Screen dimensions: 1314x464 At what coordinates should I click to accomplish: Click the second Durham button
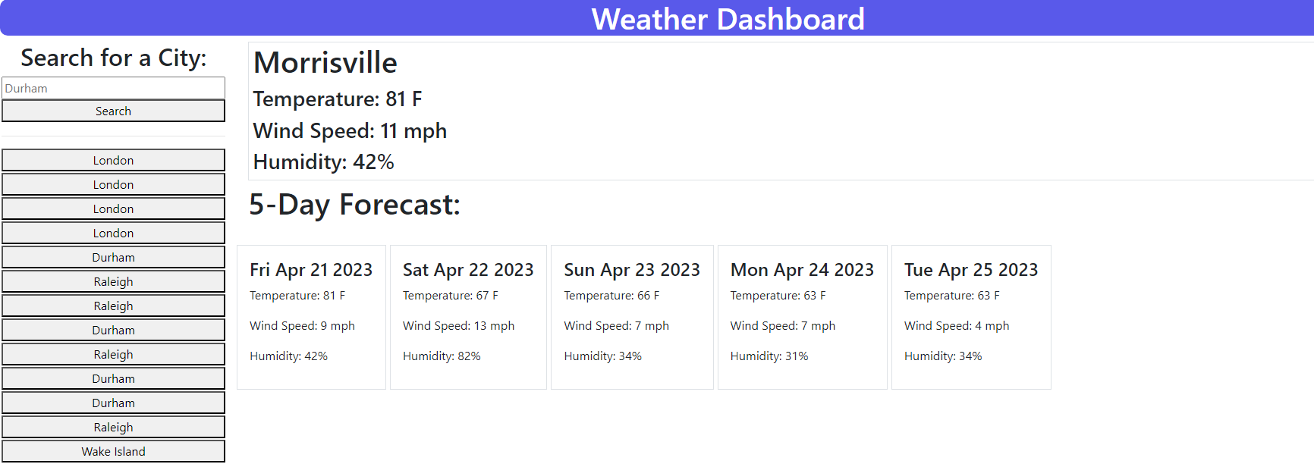click(113, 330)
